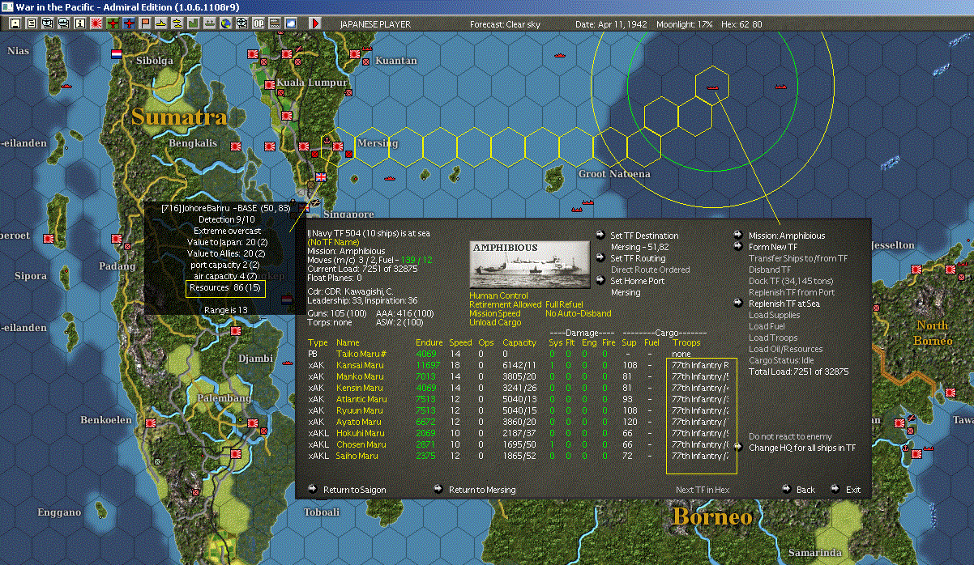
Task: Click the yellow (No TF Name) label
Action: pyautogui.click(x=334, y=242)
